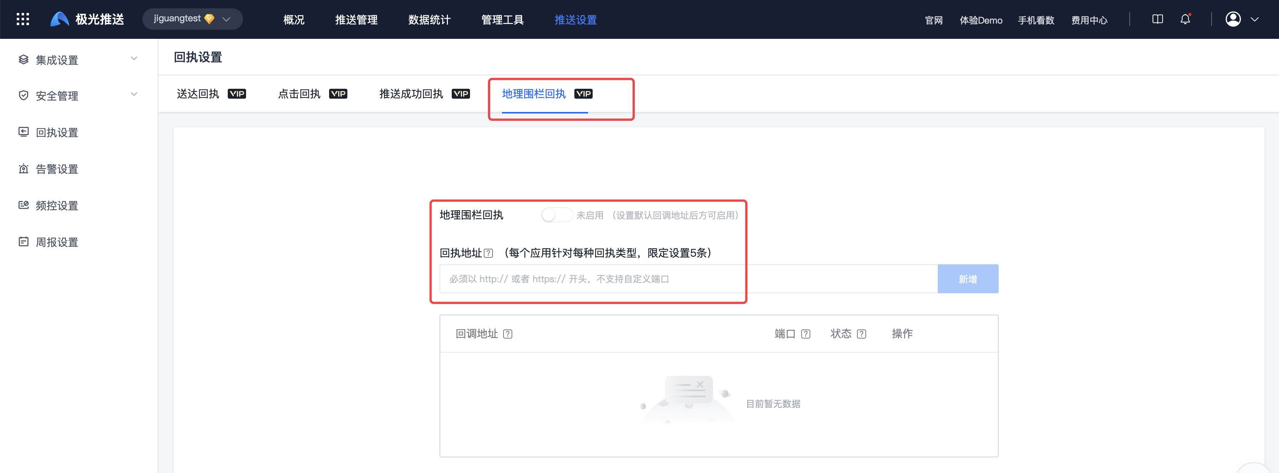The height and width of the screenshot is (473, 1279).
Task: Click the 操作 column header
Action: (902, 334)
